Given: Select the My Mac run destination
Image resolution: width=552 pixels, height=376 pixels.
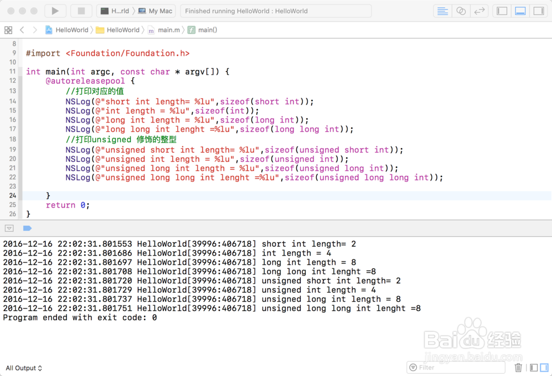Looking at the screenshot, I should (155, 11).
